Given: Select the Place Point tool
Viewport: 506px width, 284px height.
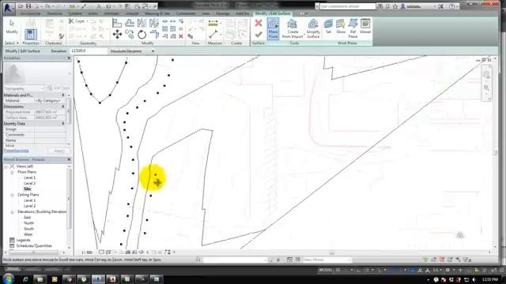Looking at the screenshot, I should point(273,28).
